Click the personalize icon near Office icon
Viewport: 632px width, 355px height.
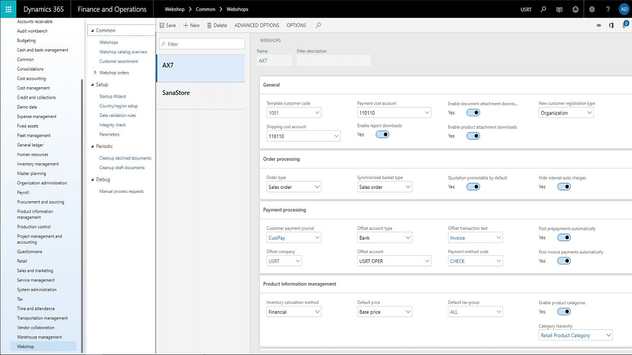pyautogui.click(x=599, y=25)
